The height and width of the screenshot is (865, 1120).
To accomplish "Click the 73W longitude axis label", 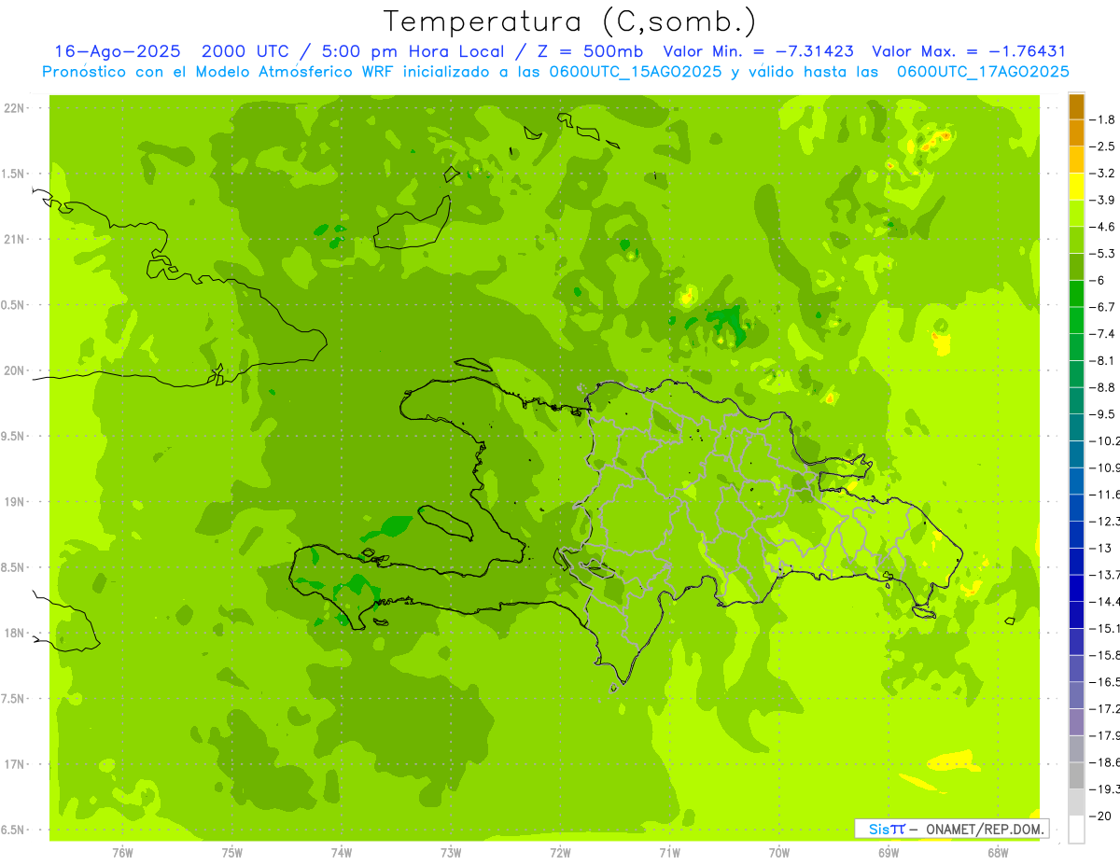I will (x=451, y=852).
